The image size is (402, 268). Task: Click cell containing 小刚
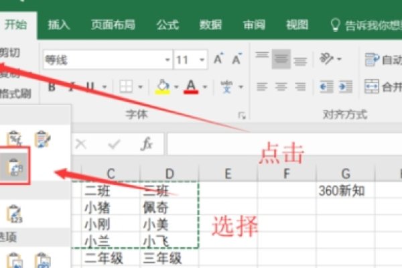tap(111, 224)
